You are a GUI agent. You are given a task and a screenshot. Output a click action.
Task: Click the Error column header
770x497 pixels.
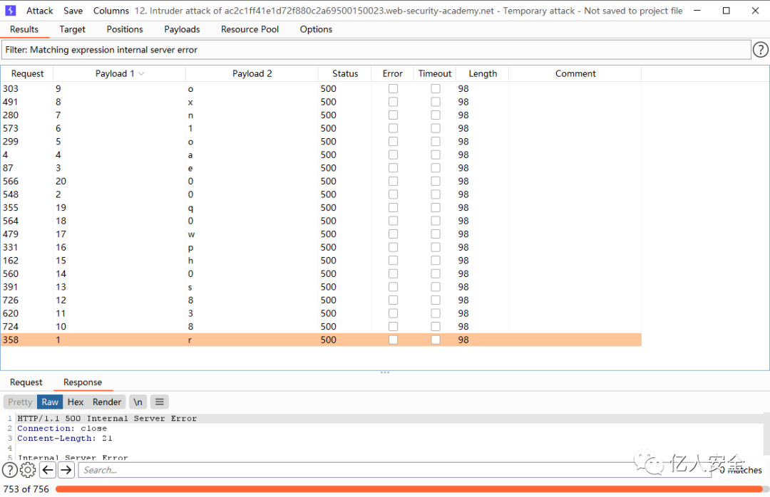393,73
